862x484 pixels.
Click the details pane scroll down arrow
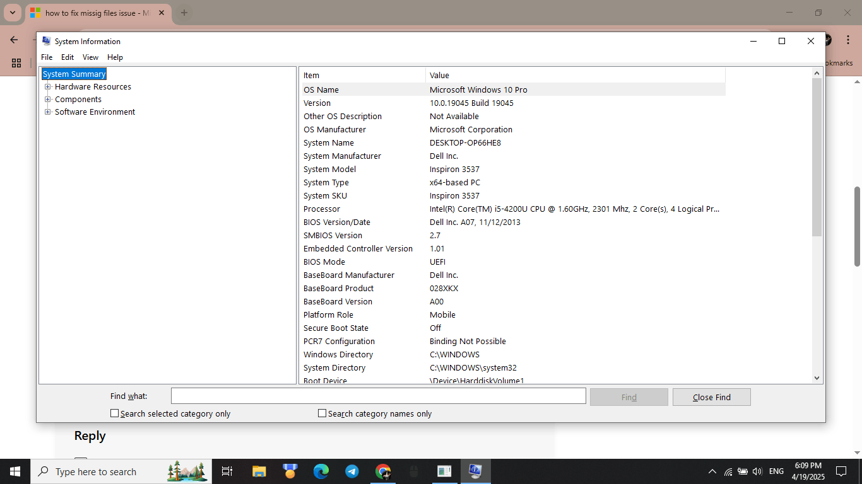coord(817,378)
